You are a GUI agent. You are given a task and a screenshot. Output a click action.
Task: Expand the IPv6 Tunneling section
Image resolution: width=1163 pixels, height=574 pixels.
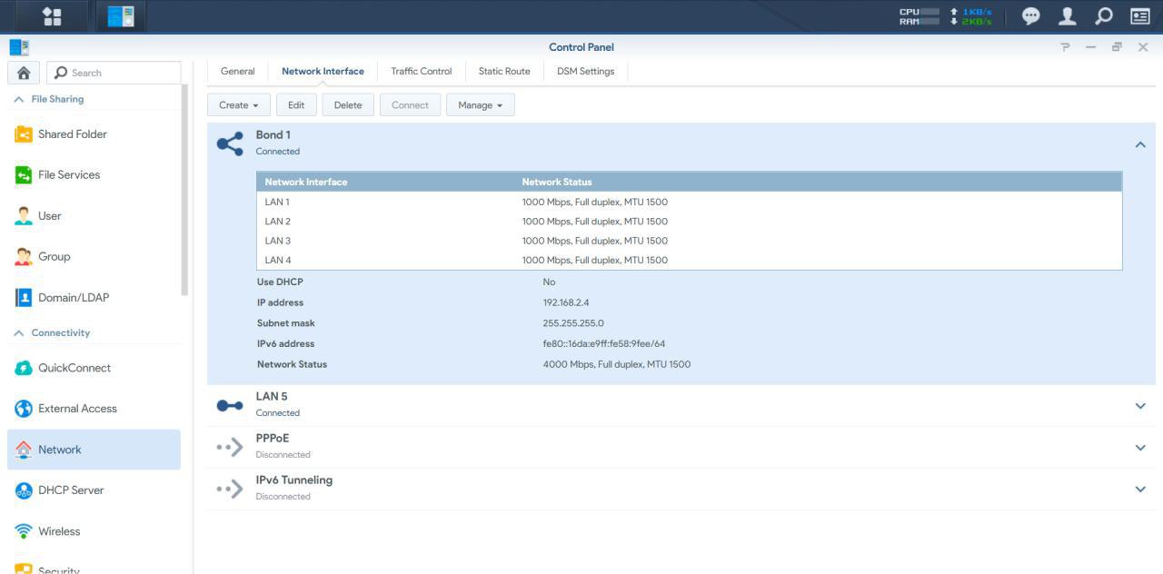click(x=1140, y=490)
